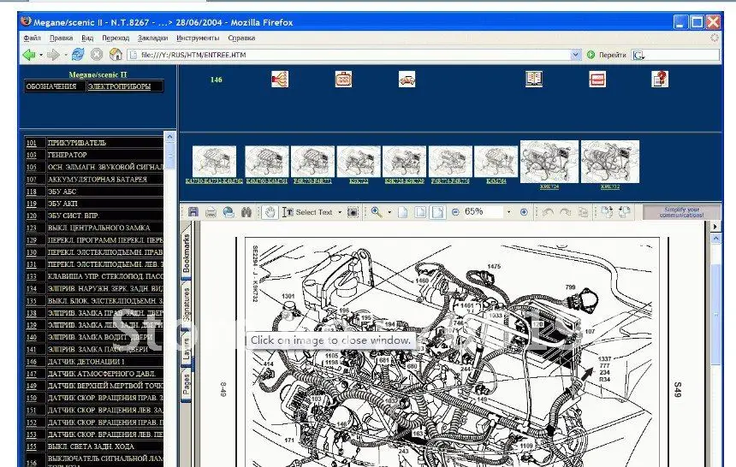
Task: Open the 65% zoom level dropdown
Action: click(x=509, y=212)
